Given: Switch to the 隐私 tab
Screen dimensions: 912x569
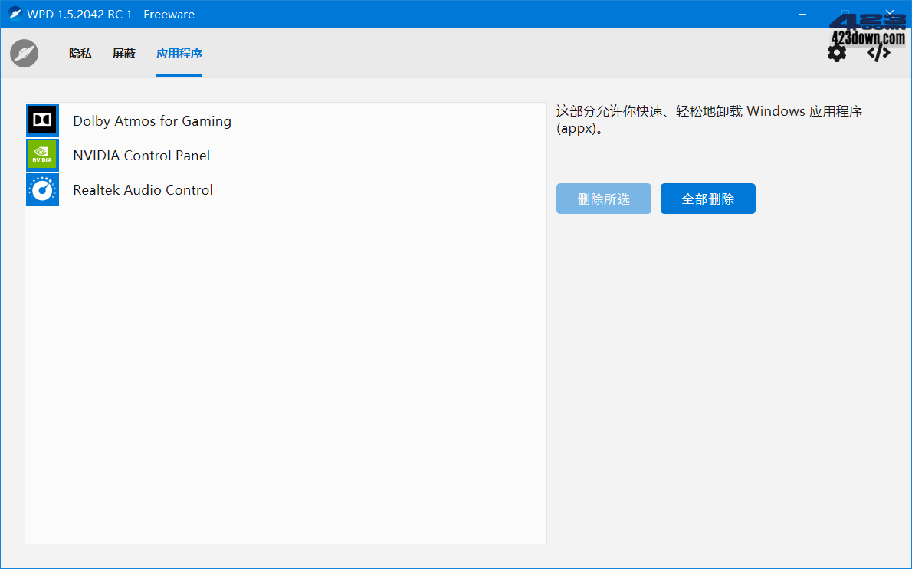Looking at the screenshot, I should coord(80,54).
